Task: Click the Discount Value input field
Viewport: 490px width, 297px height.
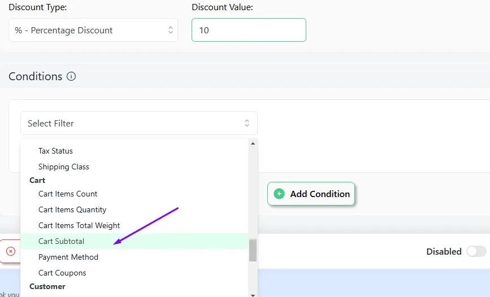Action: 249,30
